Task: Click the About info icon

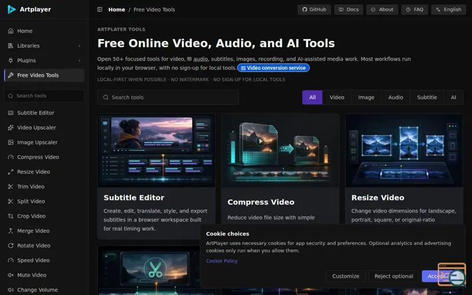Action: 373,9
